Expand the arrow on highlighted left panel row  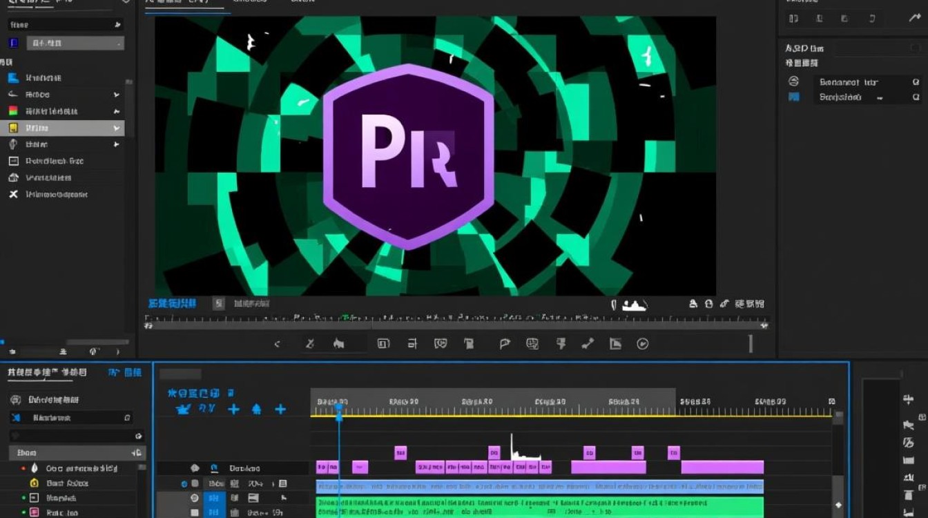tap(116, 128)
